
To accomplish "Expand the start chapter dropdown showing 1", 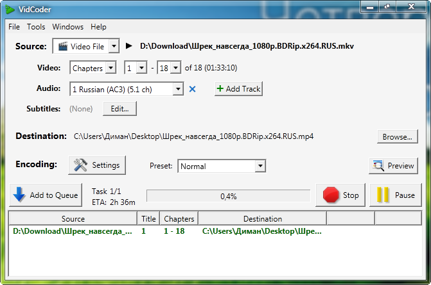I will coord(141,68).
